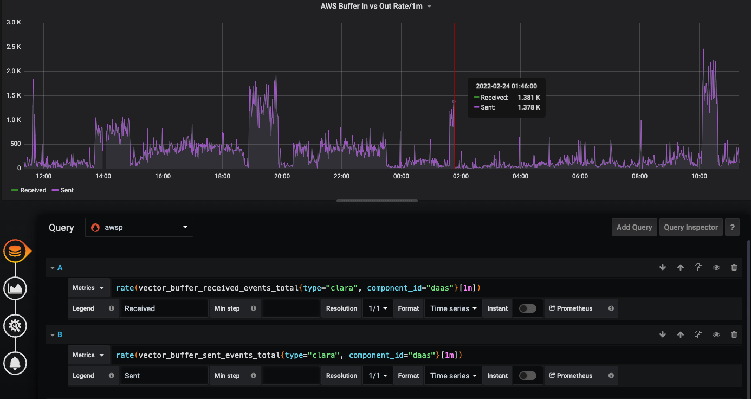This screenshot has width=751, height=399.
Task: Open the Query Inspector
Action: (x=690, y=227)
